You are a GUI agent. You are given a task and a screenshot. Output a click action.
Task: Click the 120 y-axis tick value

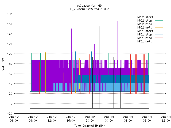10,44
